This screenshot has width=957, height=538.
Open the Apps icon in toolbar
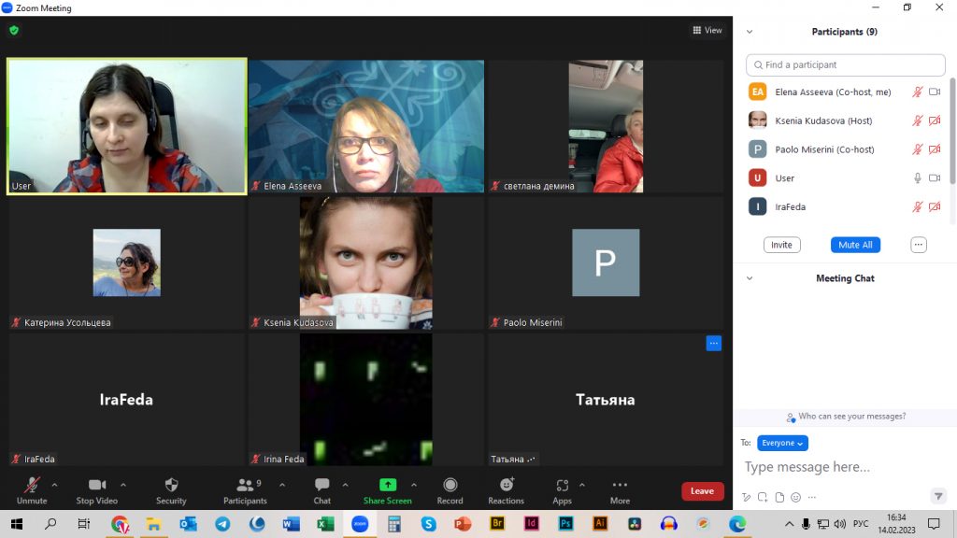pyautogui.click(x=562, y=486)
